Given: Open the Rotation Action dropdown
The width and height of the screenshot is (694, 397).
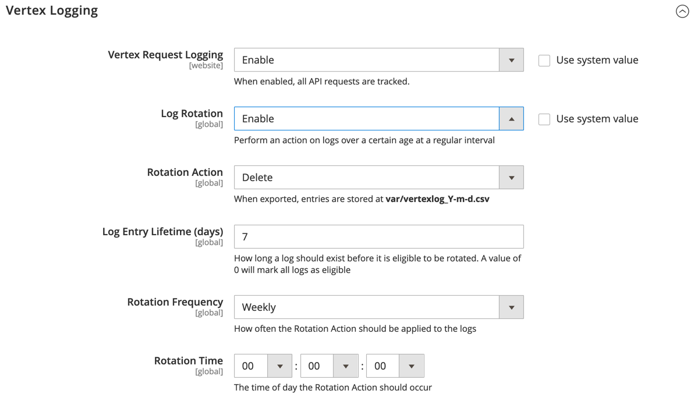Looking at the screenshot, I should pos(378,178).
